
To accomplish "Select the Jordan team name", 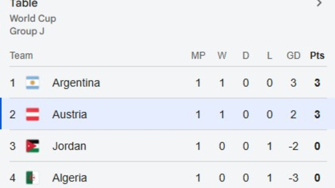I will click(69, 146).
